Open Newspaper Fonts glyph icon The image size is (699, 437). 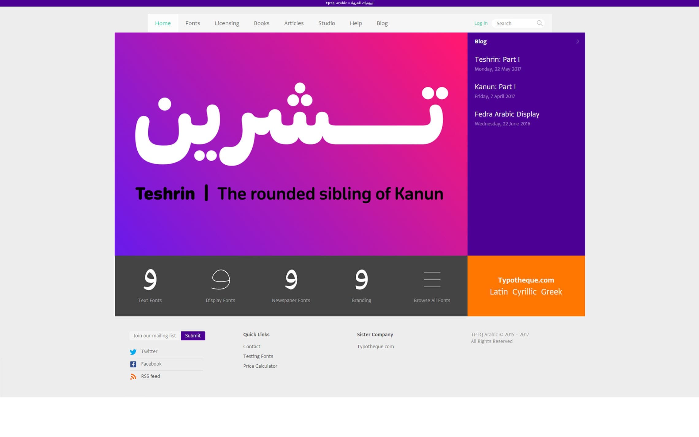click(291, 279)
